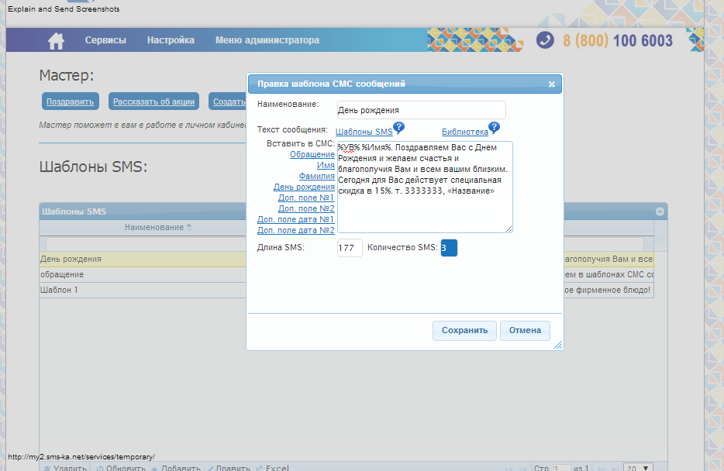Open the Библиотека link
The image size is (724, 471).
464,132
